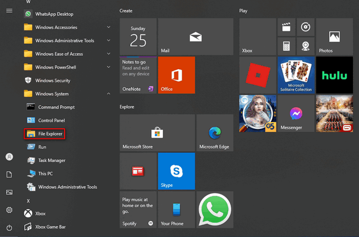Open the Spotify tile
This screenshot has height=237, width=359.
coord(138,209)
